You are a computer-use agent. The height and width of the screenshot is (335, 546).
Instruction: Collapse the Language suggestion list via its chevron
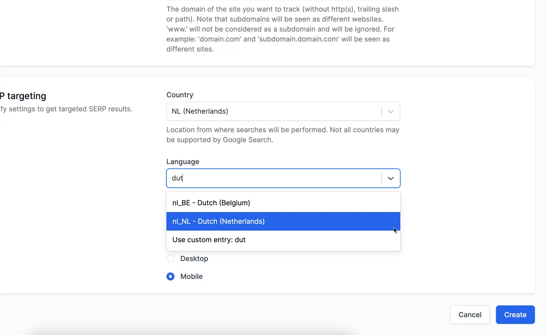coord(390,178)
